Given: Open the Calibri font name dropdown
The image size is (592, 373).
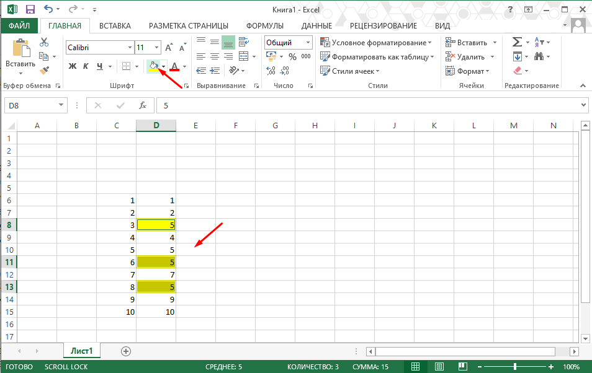Looking at the screenshot, I should click(130, 48).
